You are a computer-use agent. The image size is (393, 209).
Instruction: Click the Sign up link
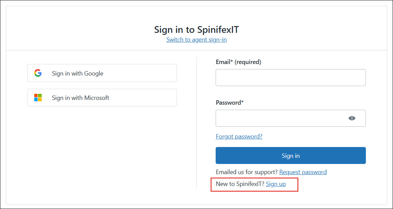pos(276,184)
